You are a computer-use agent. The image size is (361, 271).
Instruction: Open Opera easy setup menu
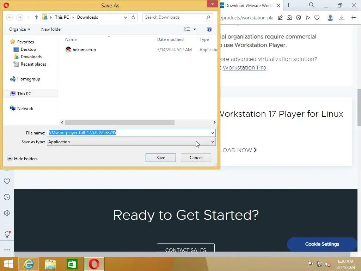[x=354, y=18]
